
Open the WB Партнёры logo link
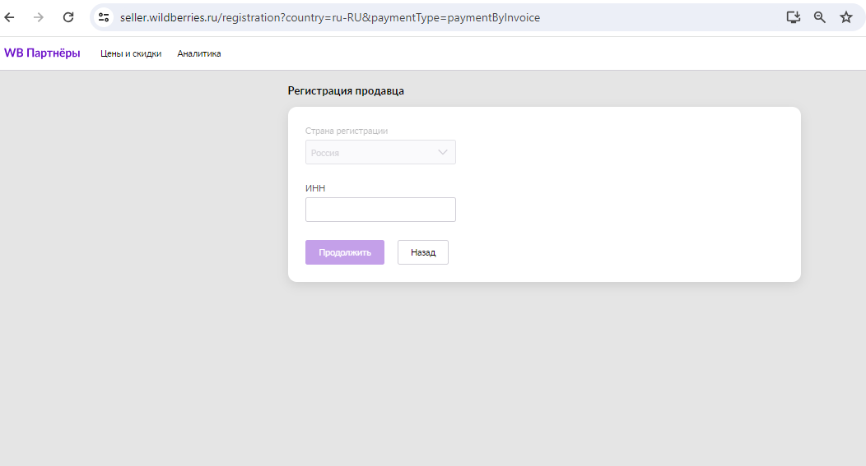(x=42, y=53)
